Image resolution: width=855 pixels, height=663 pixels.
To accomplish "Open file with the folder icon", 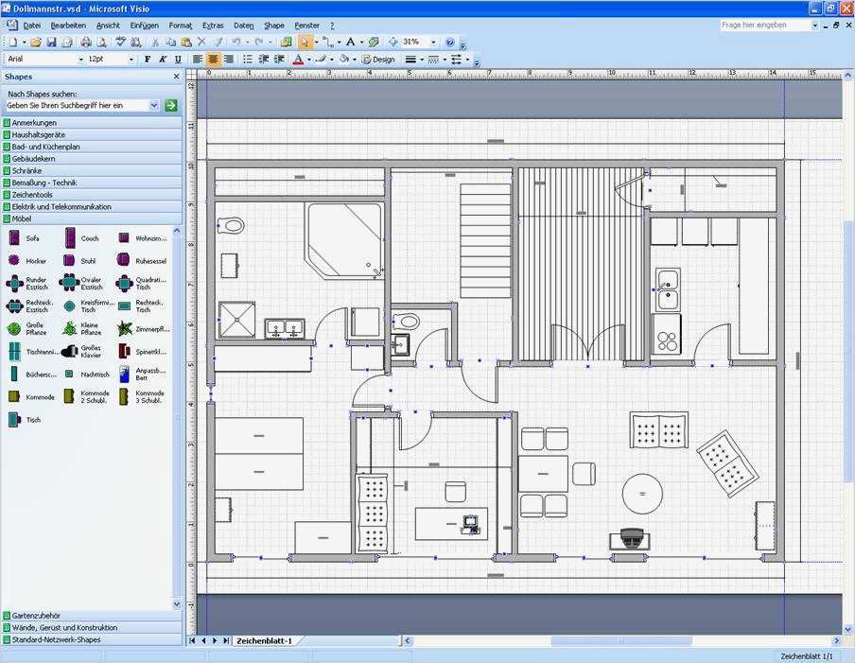I will pyautogui.click(x=36, y=42).
